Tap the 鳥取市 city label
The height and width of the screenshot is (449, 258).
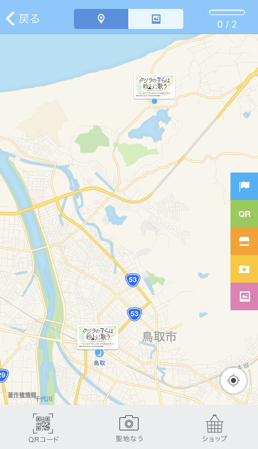(160, 337)
